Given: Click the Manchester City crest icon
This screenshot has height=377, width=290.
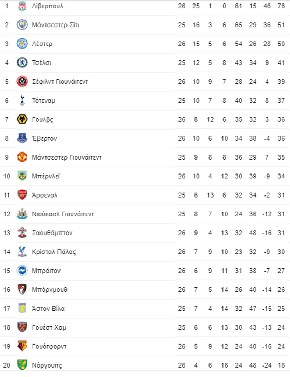Looking at the screenshot, I should pyautogui.click(x=22, y=25).
